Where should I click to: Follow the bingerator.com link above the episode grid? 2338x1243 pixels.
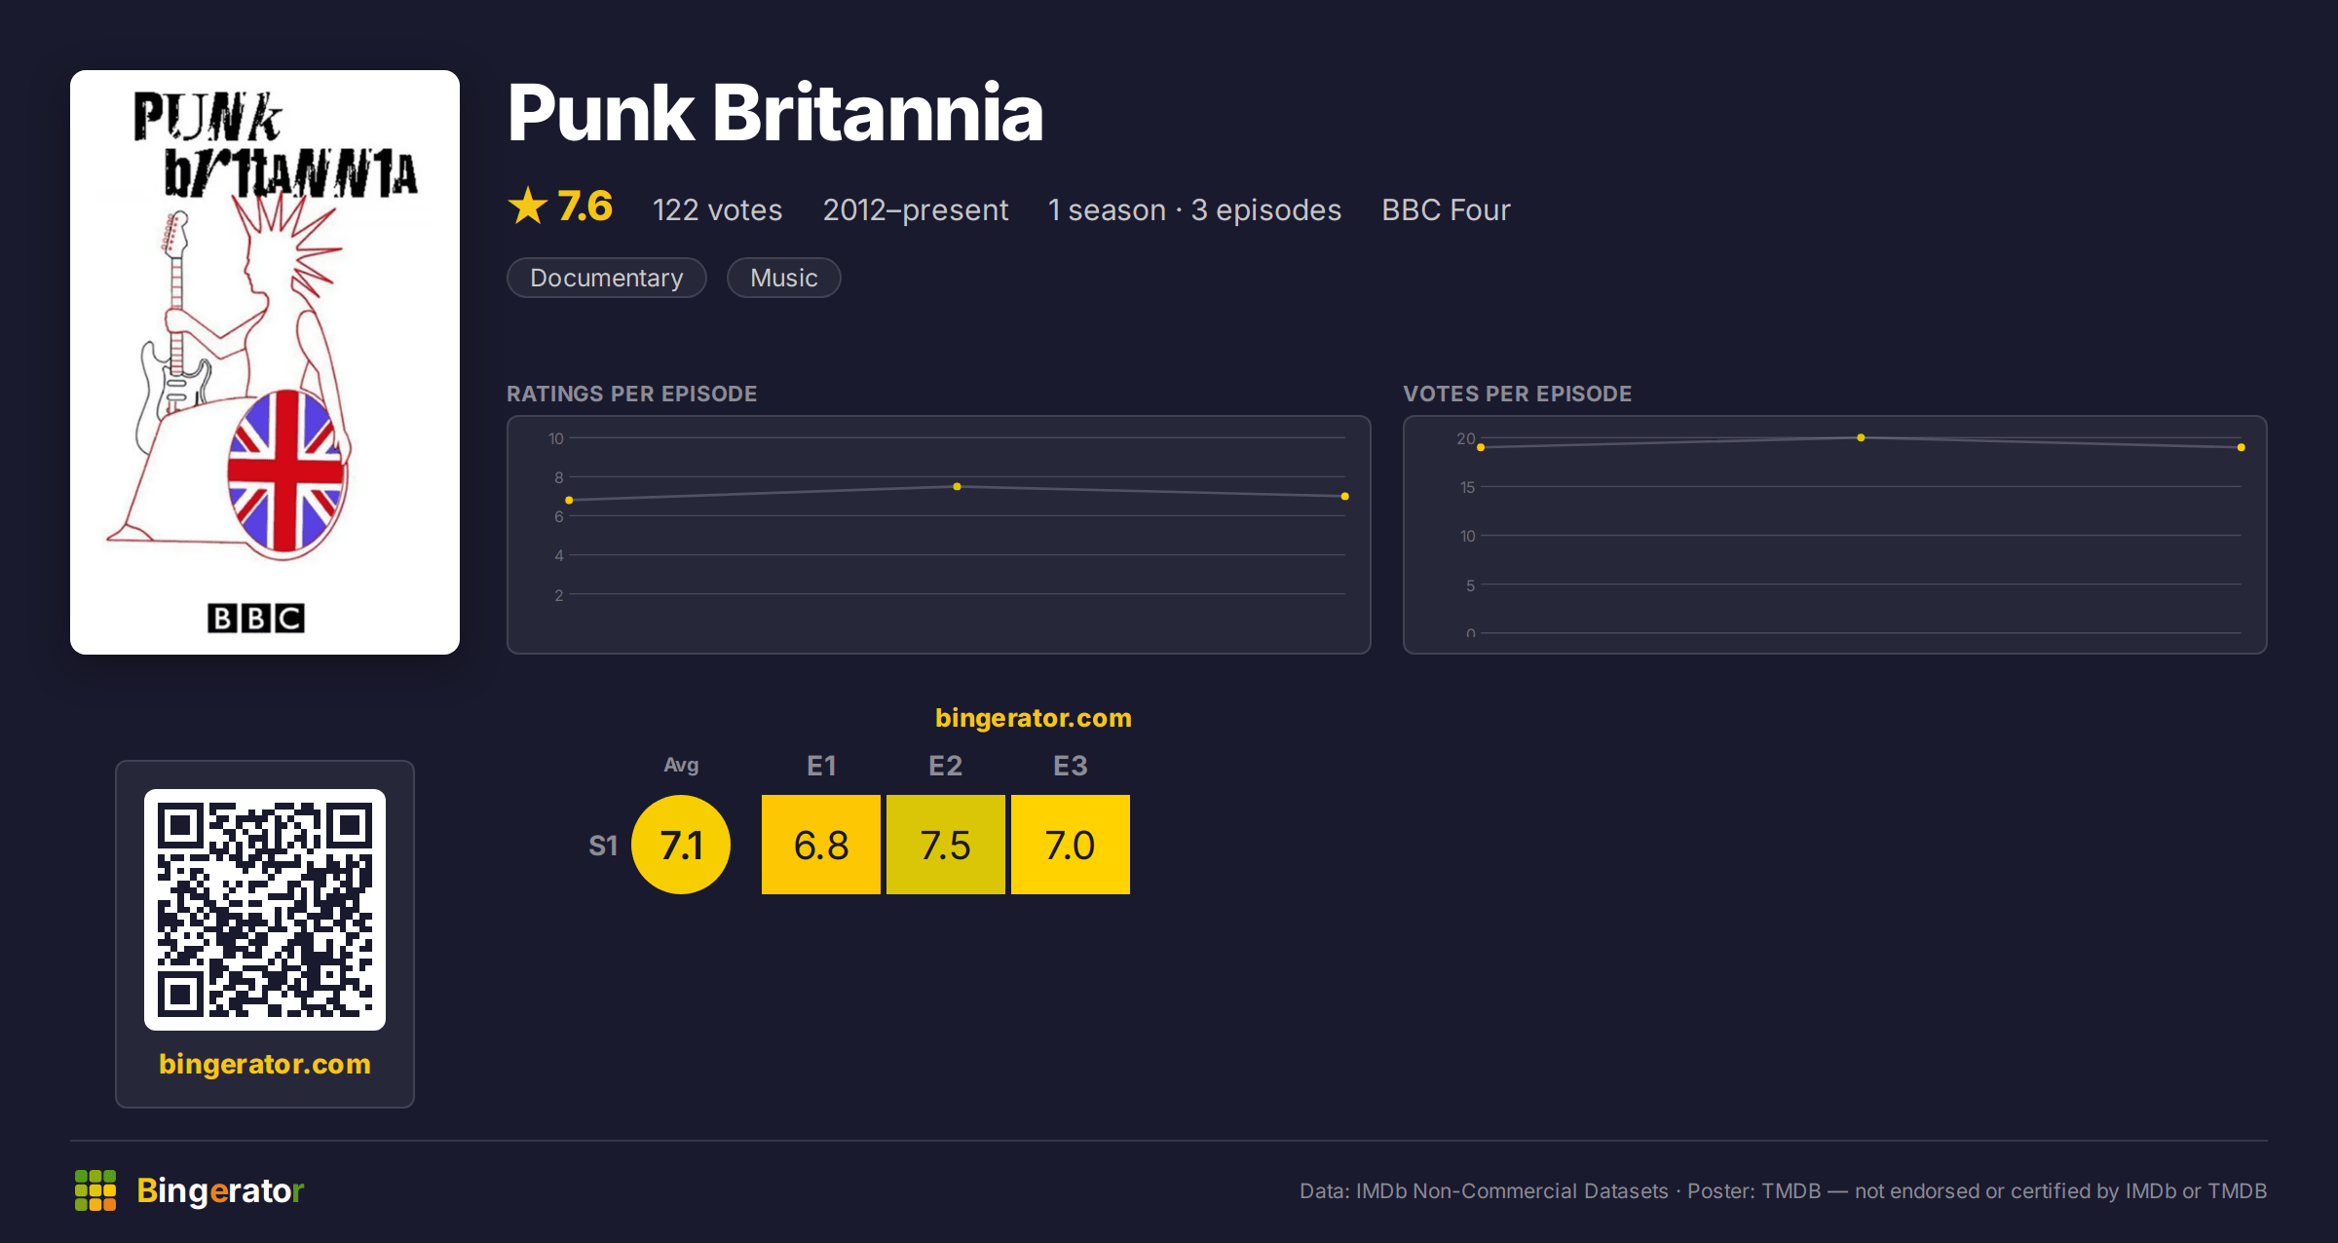[1034, 718]
